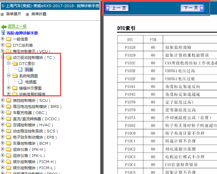Click the 当前:故障诊断手册 label
217x174 pixels.
pos(22,33)
